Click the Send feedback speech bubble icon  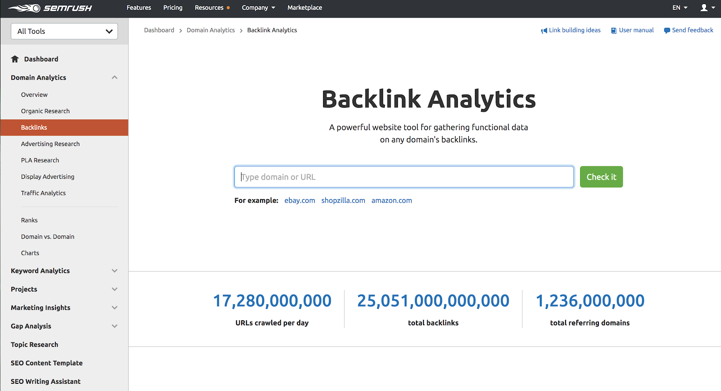[667, 31]
